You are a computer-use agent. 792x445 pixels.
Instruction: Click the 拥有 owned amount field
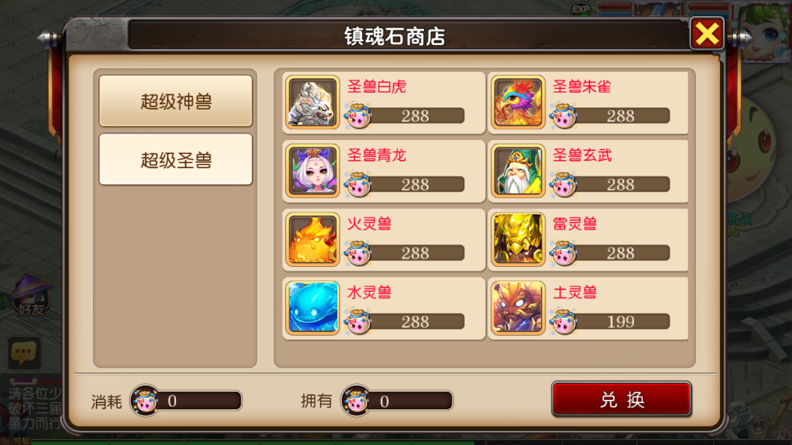(410, 401)
